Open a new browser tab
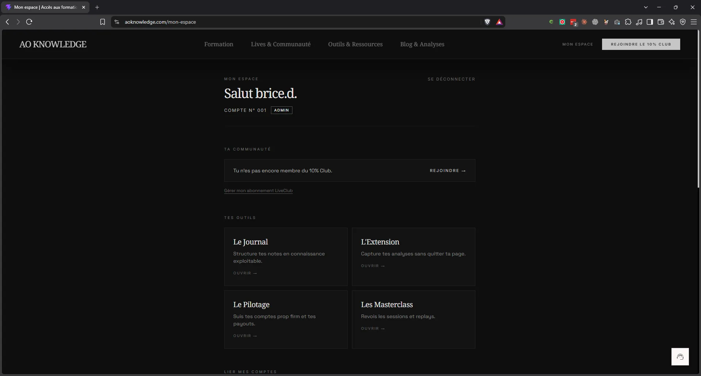 point(97,7)
